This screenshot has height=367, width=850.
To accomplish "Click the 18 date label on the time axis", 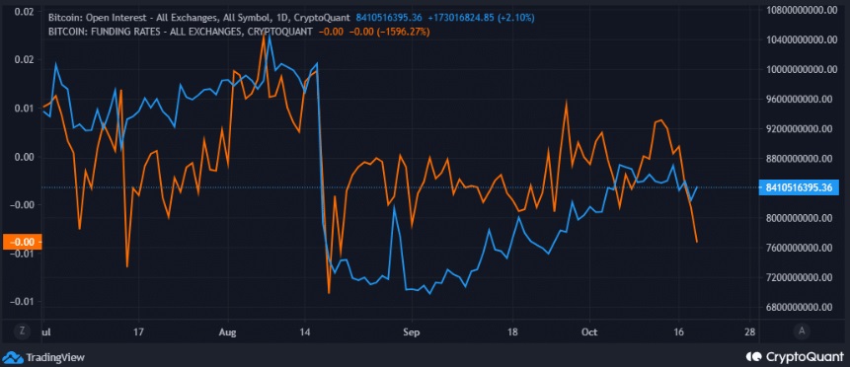I will (x=512, y=331).
